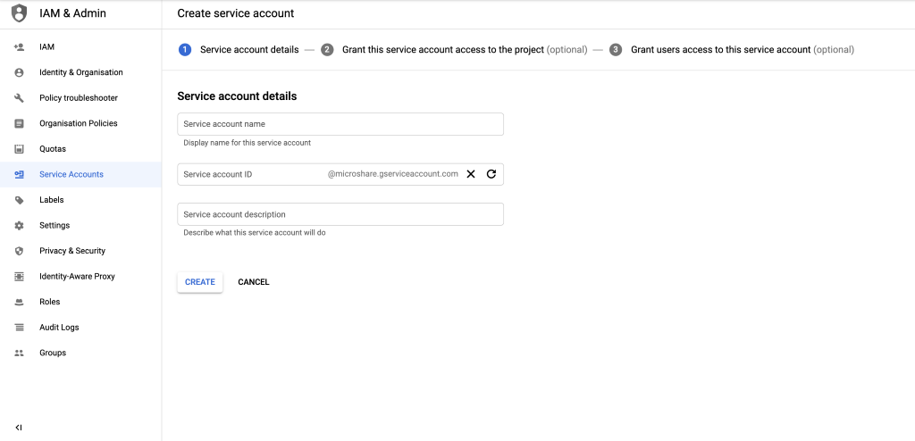Go to Organisation Policies section
Screen dimensions: 915x441
pos(78,123)
